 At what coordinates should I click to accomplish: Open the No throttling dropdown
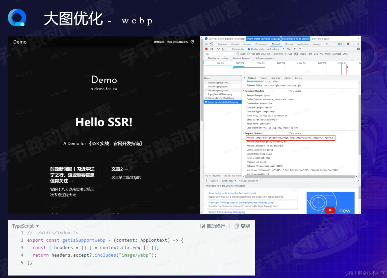(275, 49)
